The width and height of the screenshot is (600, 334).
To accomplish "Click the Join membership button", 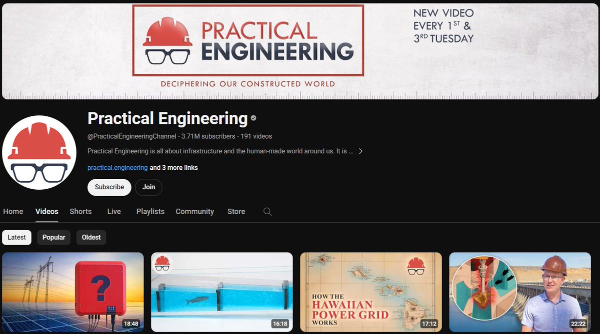I will point(148,187).
